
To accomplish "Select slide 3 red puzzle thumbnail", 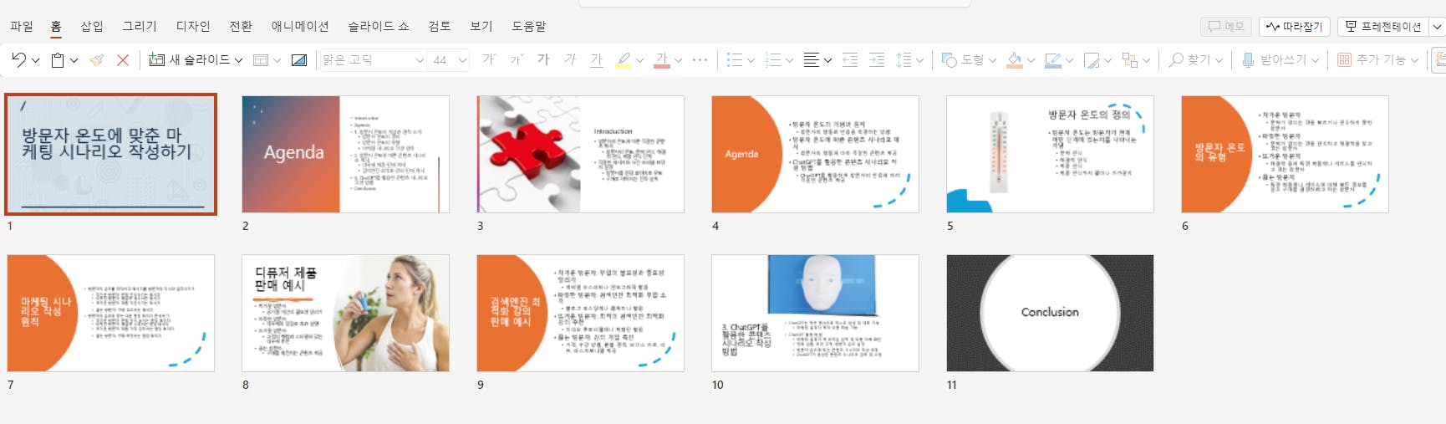I will pyautogui.click(x=580, y=154).
